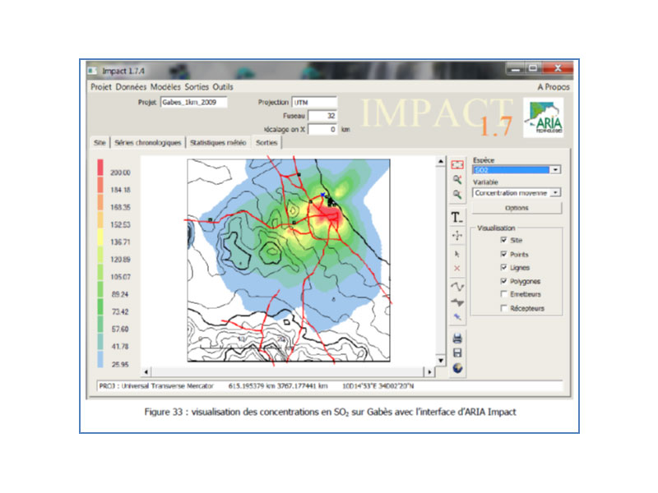This screenshot has width=658, height=493.
Task: Click the green 89.24 legend color swatch
Action: tap(100, 290)
